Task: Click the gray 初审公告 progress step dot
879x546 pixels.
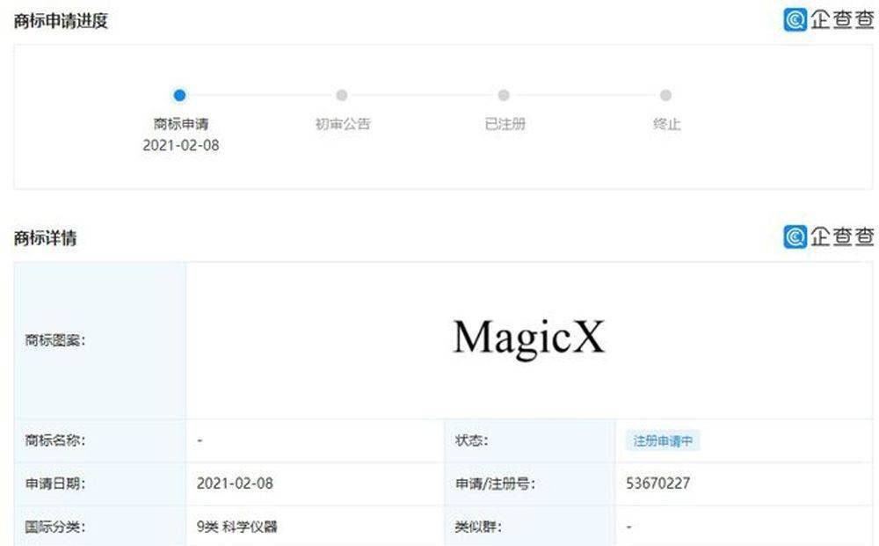Action: pyautogui.click(x=341, y=95)
